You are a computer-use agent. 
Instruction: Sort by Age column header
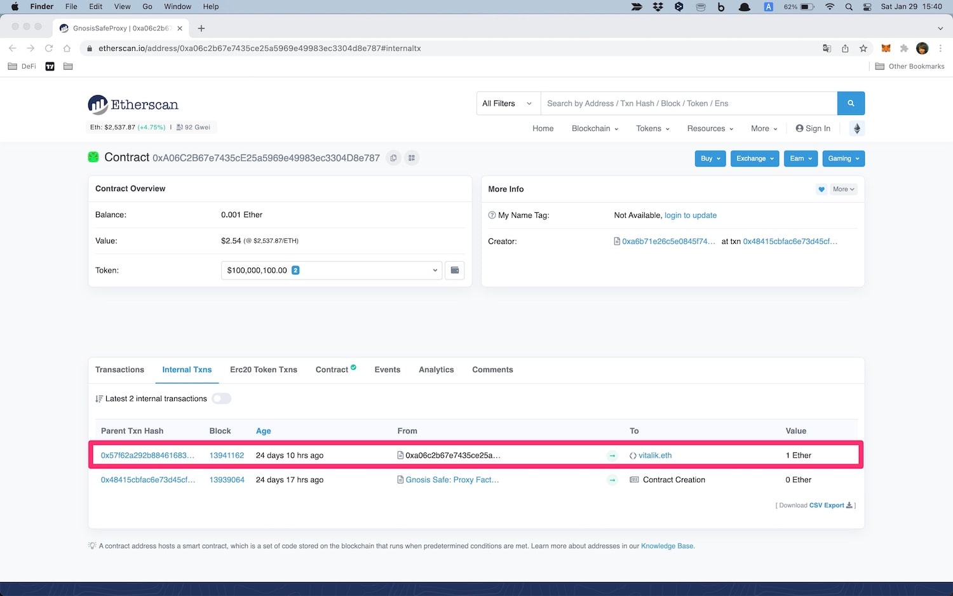coord(263,431)
